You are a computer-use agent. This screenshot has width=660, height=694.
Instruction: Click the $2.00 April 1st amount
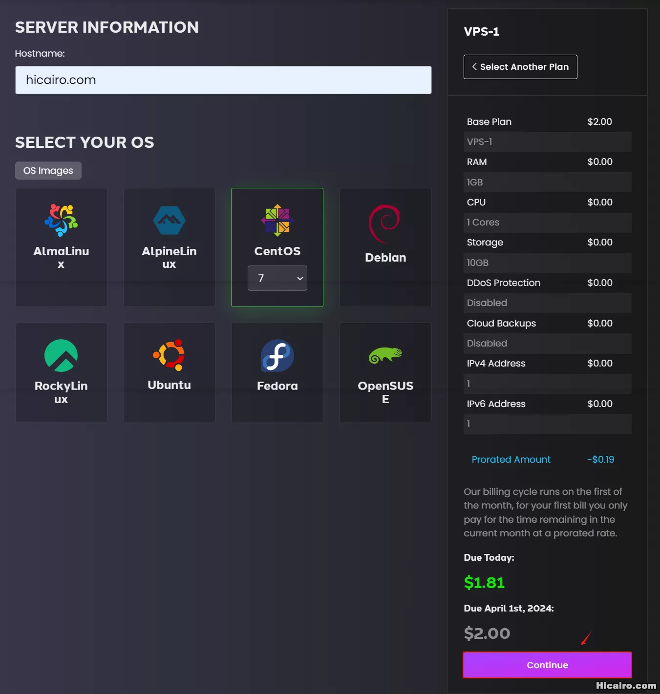(x=487, y=633)
